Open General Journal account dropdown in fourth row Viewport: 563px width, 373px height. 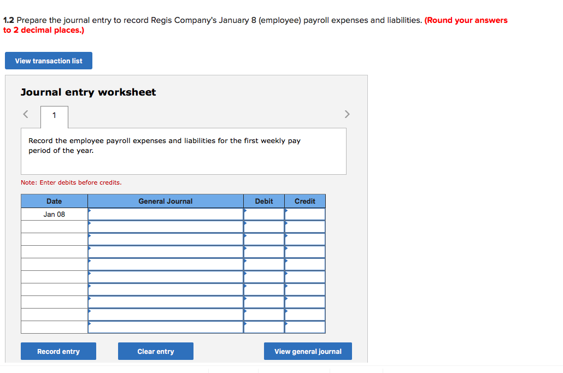tap(166, 252)
